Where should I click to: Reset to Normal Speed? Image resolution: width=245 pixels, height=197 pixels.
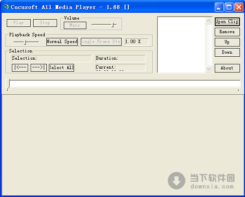62,42
